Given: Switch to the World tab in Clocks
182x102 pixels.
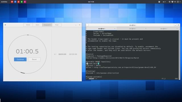Looking at the screenshot, I should [x=28, y=25].
